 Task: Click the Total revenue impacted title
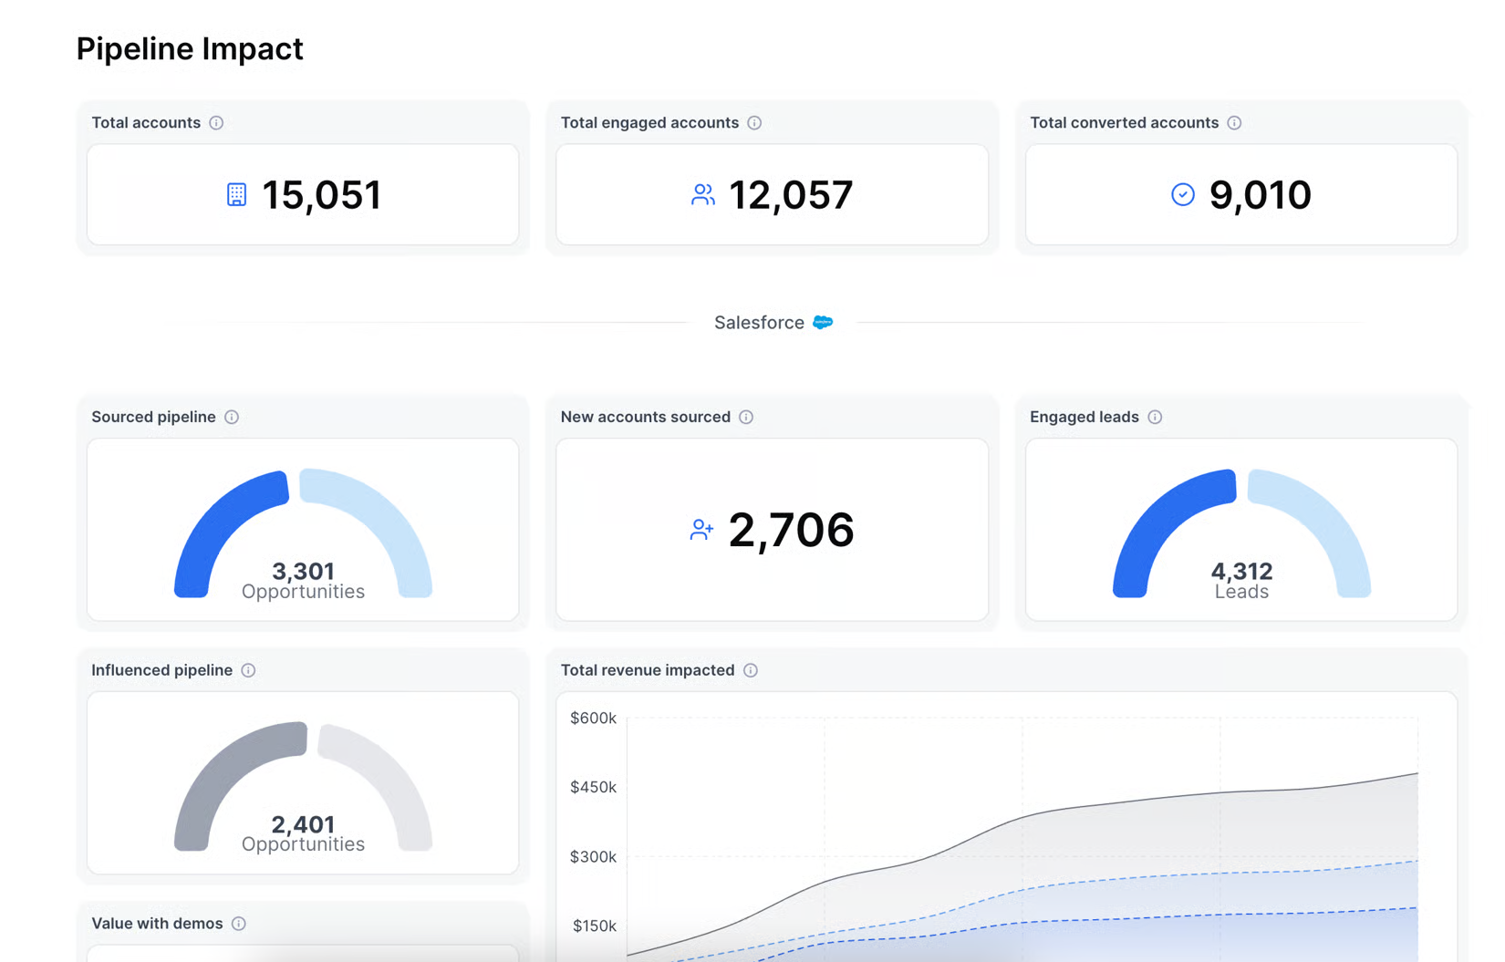pyautogui.click(x=648, y=670)
